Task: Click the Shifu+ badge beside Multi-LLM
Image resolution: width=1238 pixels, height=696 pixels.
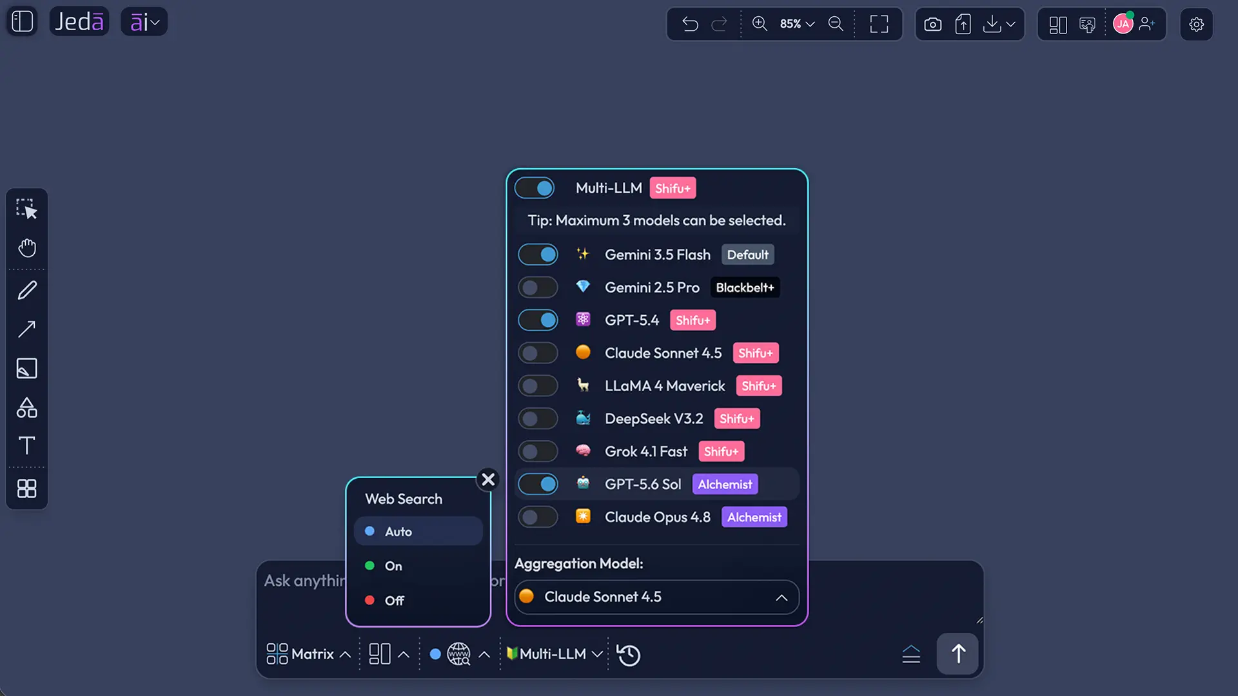Action: pos(673,188)
